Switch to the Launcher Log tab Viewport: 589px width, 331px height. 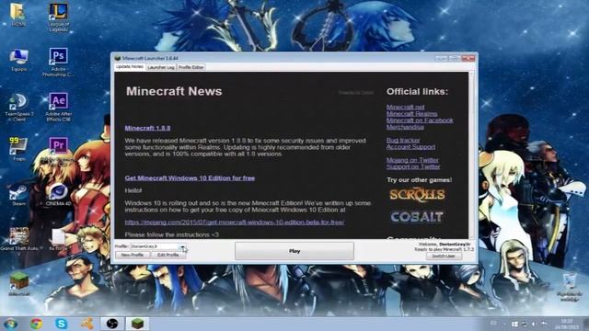pos(161,67)
